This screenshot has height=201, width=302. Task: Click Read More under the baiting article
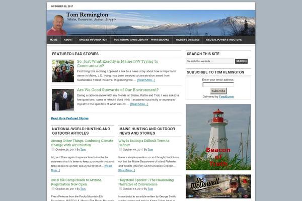[126, 170]
